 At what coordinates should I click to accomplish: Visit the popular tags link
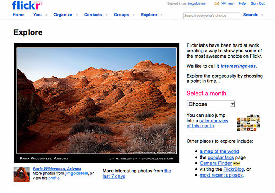click(221, 157)
